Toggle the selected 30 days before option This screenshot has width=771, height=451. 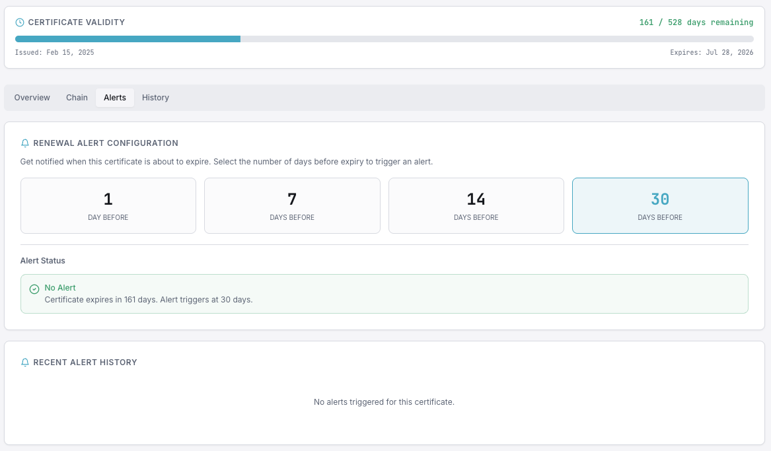660,205
